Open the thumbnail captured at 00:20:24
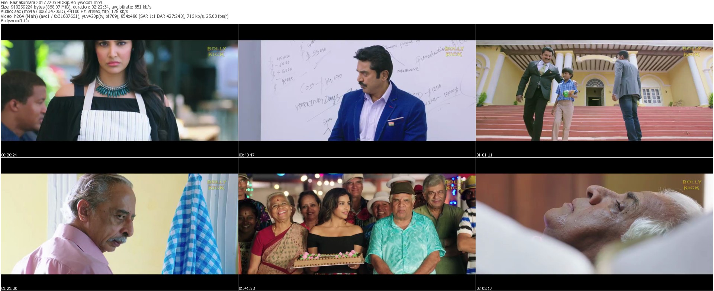This screenshot has width=714, height=291. point(119,91)
